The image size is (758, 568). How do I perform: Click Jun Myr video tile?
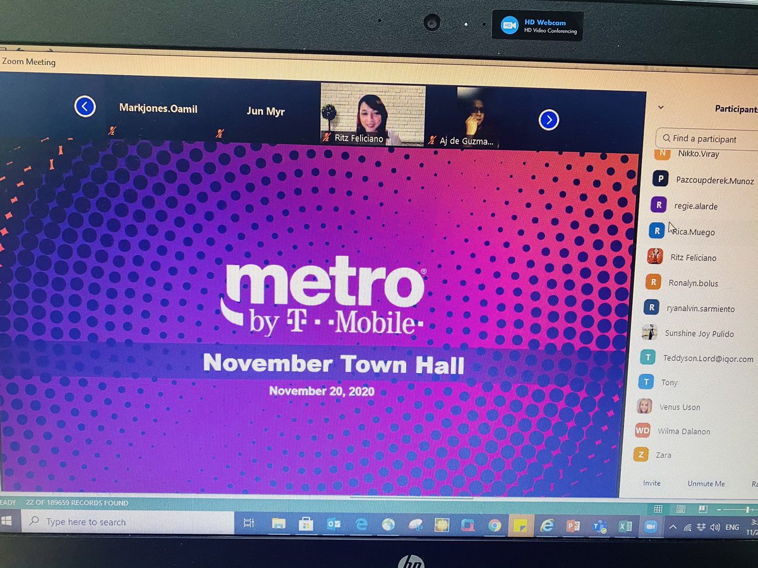pos(265,111)
